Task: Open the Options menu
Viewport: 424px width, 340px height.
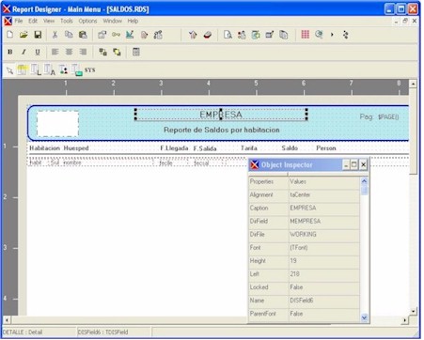Action: (x=87, y=21)
